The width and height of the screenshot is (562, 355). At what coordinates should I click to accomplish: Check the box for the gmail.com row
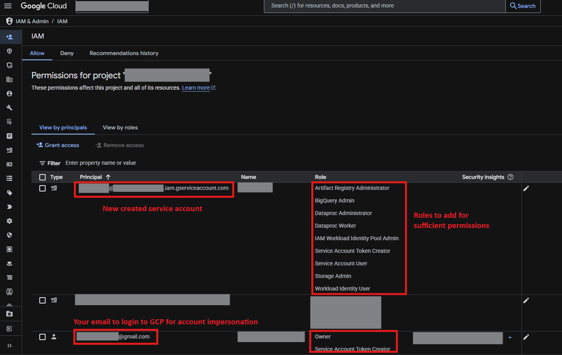pyautogui.click(x=42, y=337)
